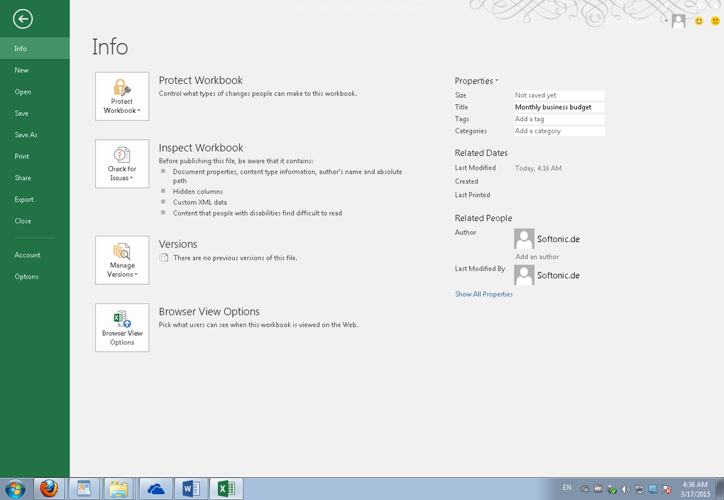Choose Close in the backstage sidebar
This screenshot has height=500, width=724.
pyautogui.click(x=35, y=221)
